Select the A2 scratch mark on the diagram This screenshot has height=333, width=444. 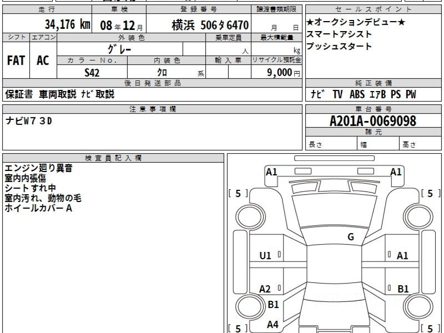(265, 289)
